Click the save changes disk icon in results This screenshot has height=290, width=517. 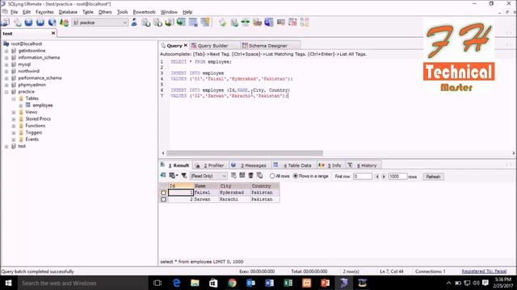click(242, 176)
